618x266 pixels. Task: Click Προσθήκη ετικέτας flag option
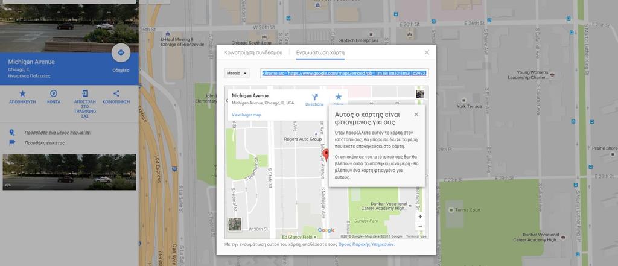(x=45, y=143)
